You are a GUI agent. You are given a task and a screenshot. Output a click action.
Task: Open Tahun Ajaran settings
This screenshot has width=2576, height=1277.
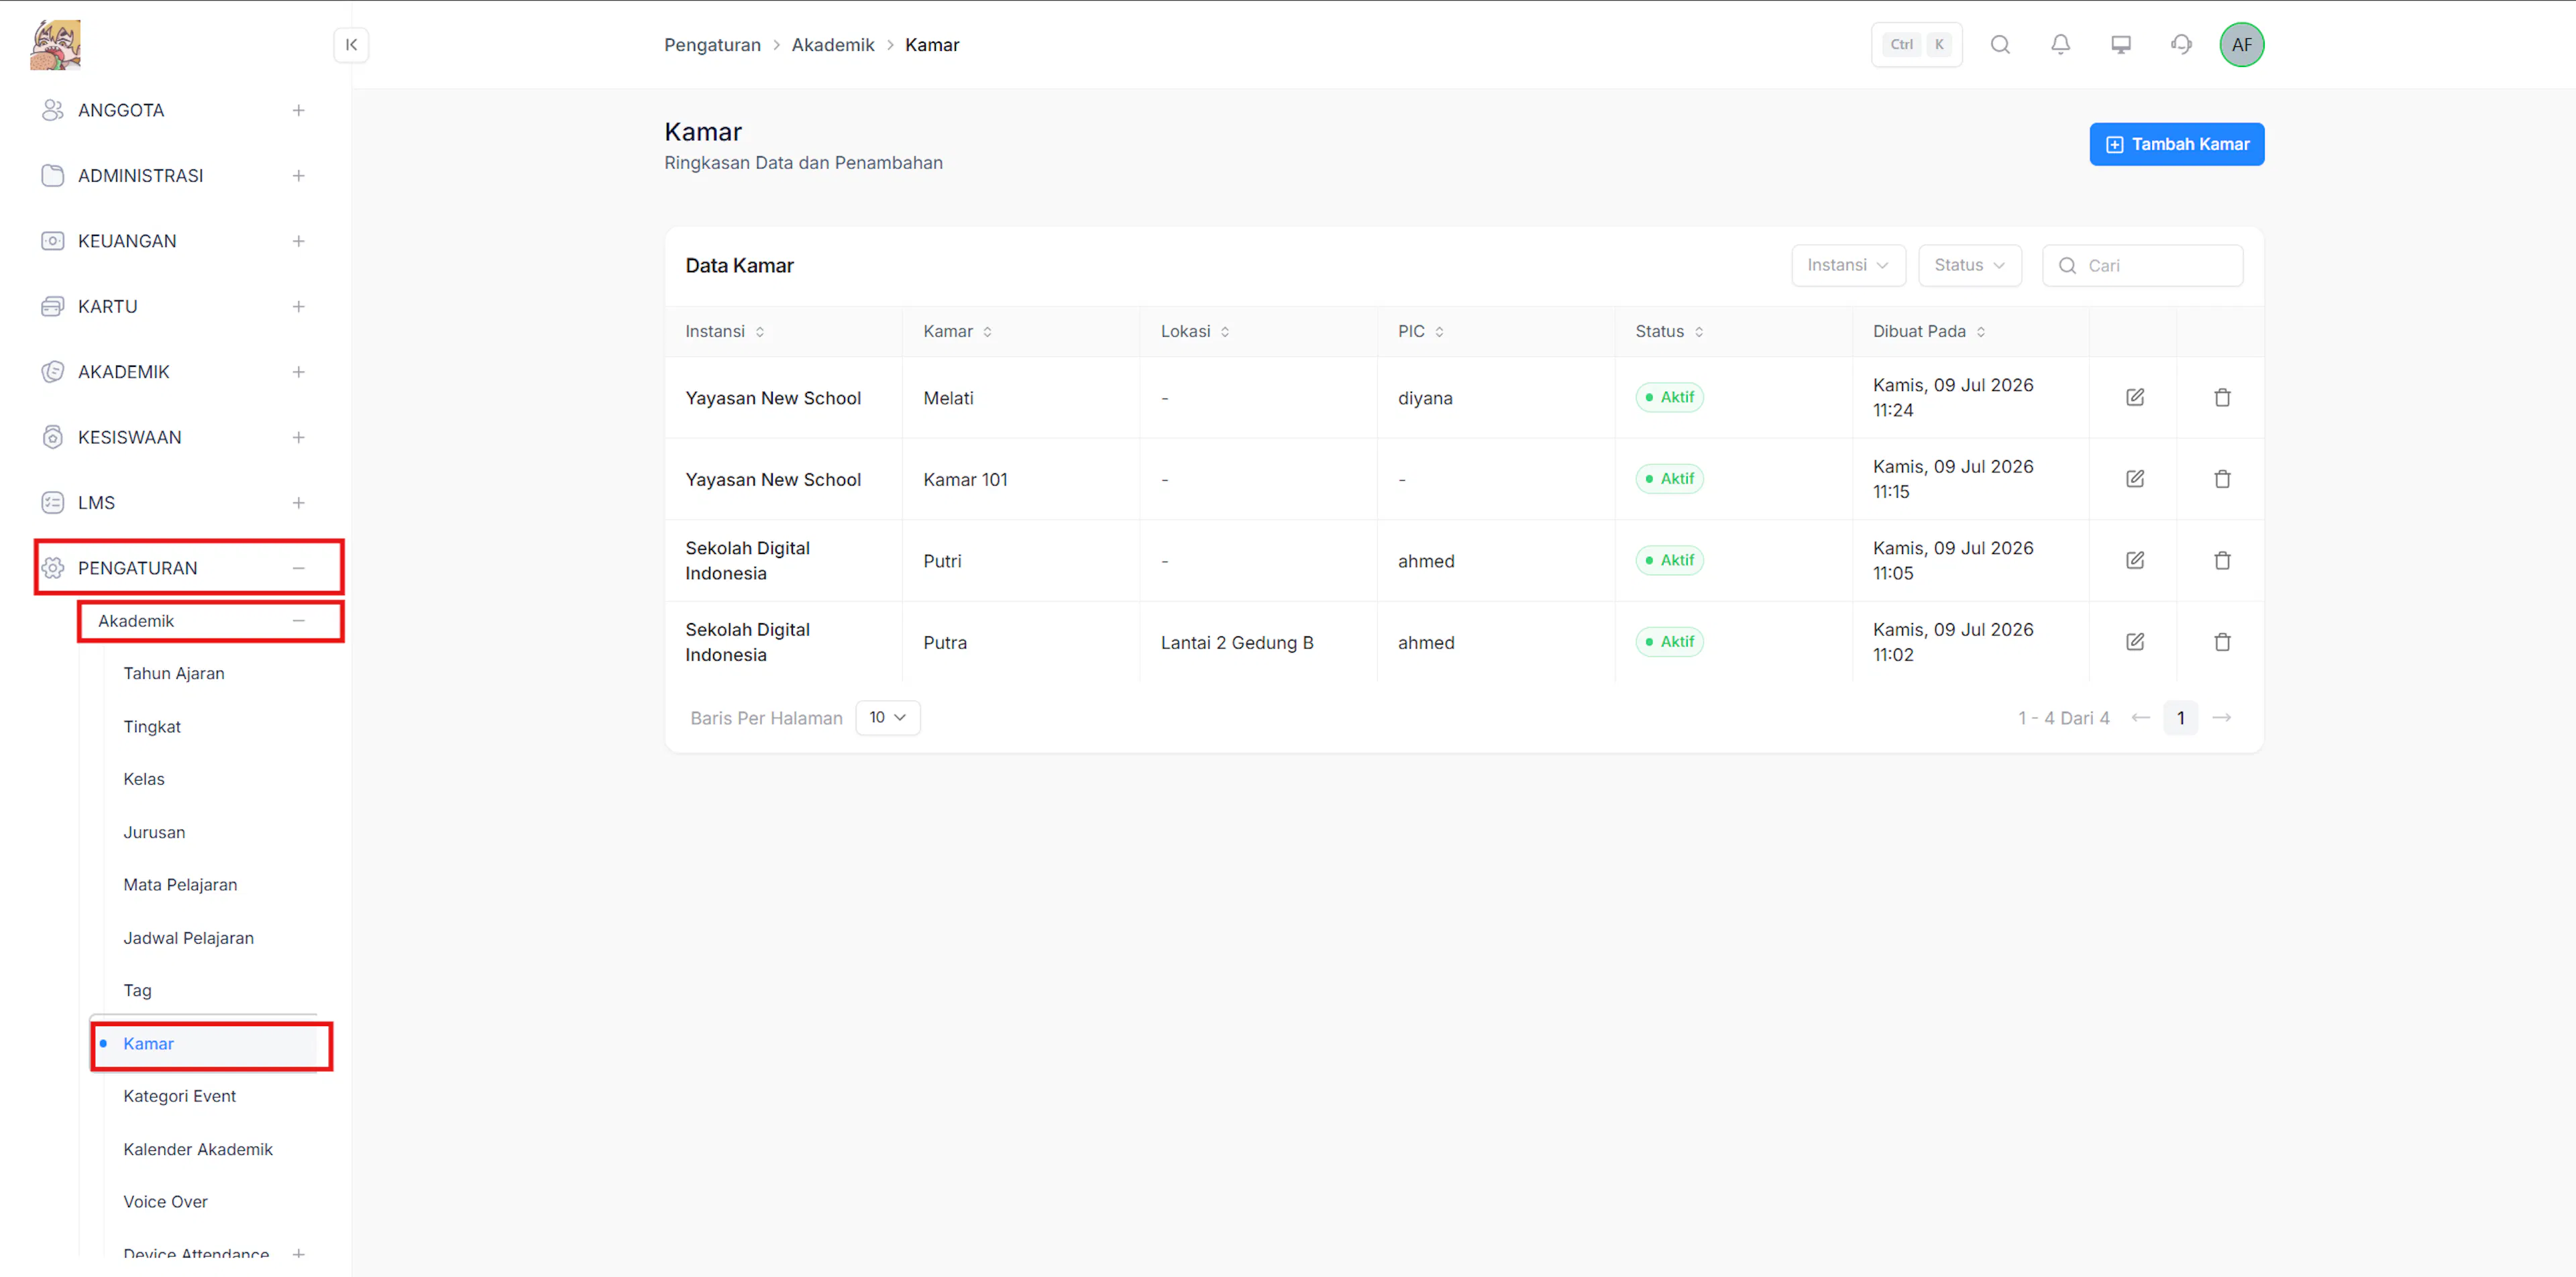(174, 674)
